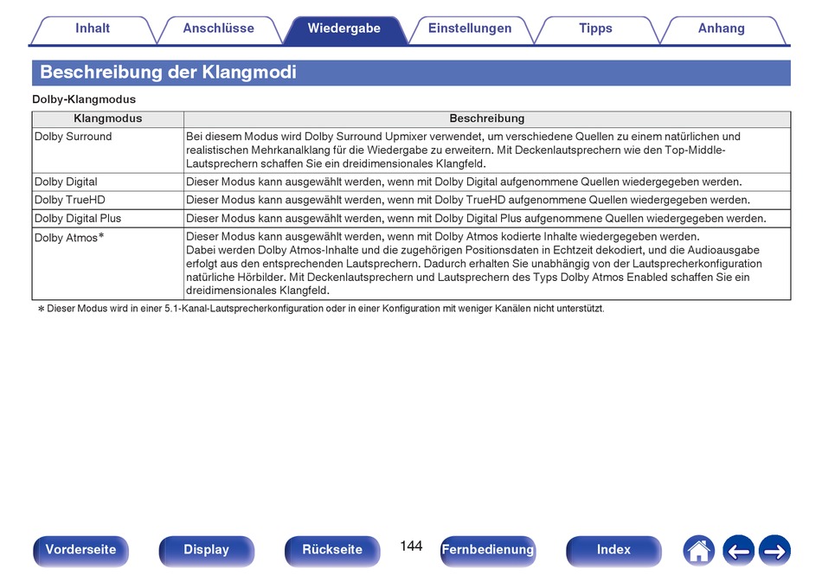The image size is (822, 575).
Task: Click the Dolby-Klangmodus subheading
Action: (x=84, y=99)
